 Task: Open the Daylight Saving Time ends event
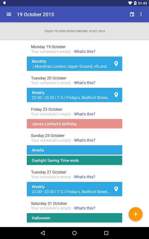coord(74,160)
